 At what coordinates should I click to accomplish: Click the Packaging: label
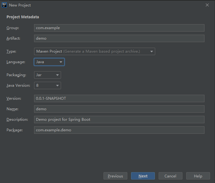16,75
